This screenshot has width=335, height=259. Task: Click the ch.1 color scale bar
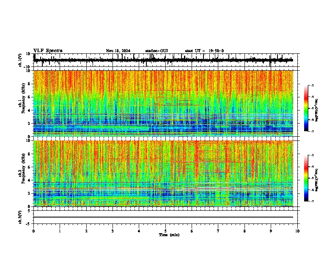[306, 108]
